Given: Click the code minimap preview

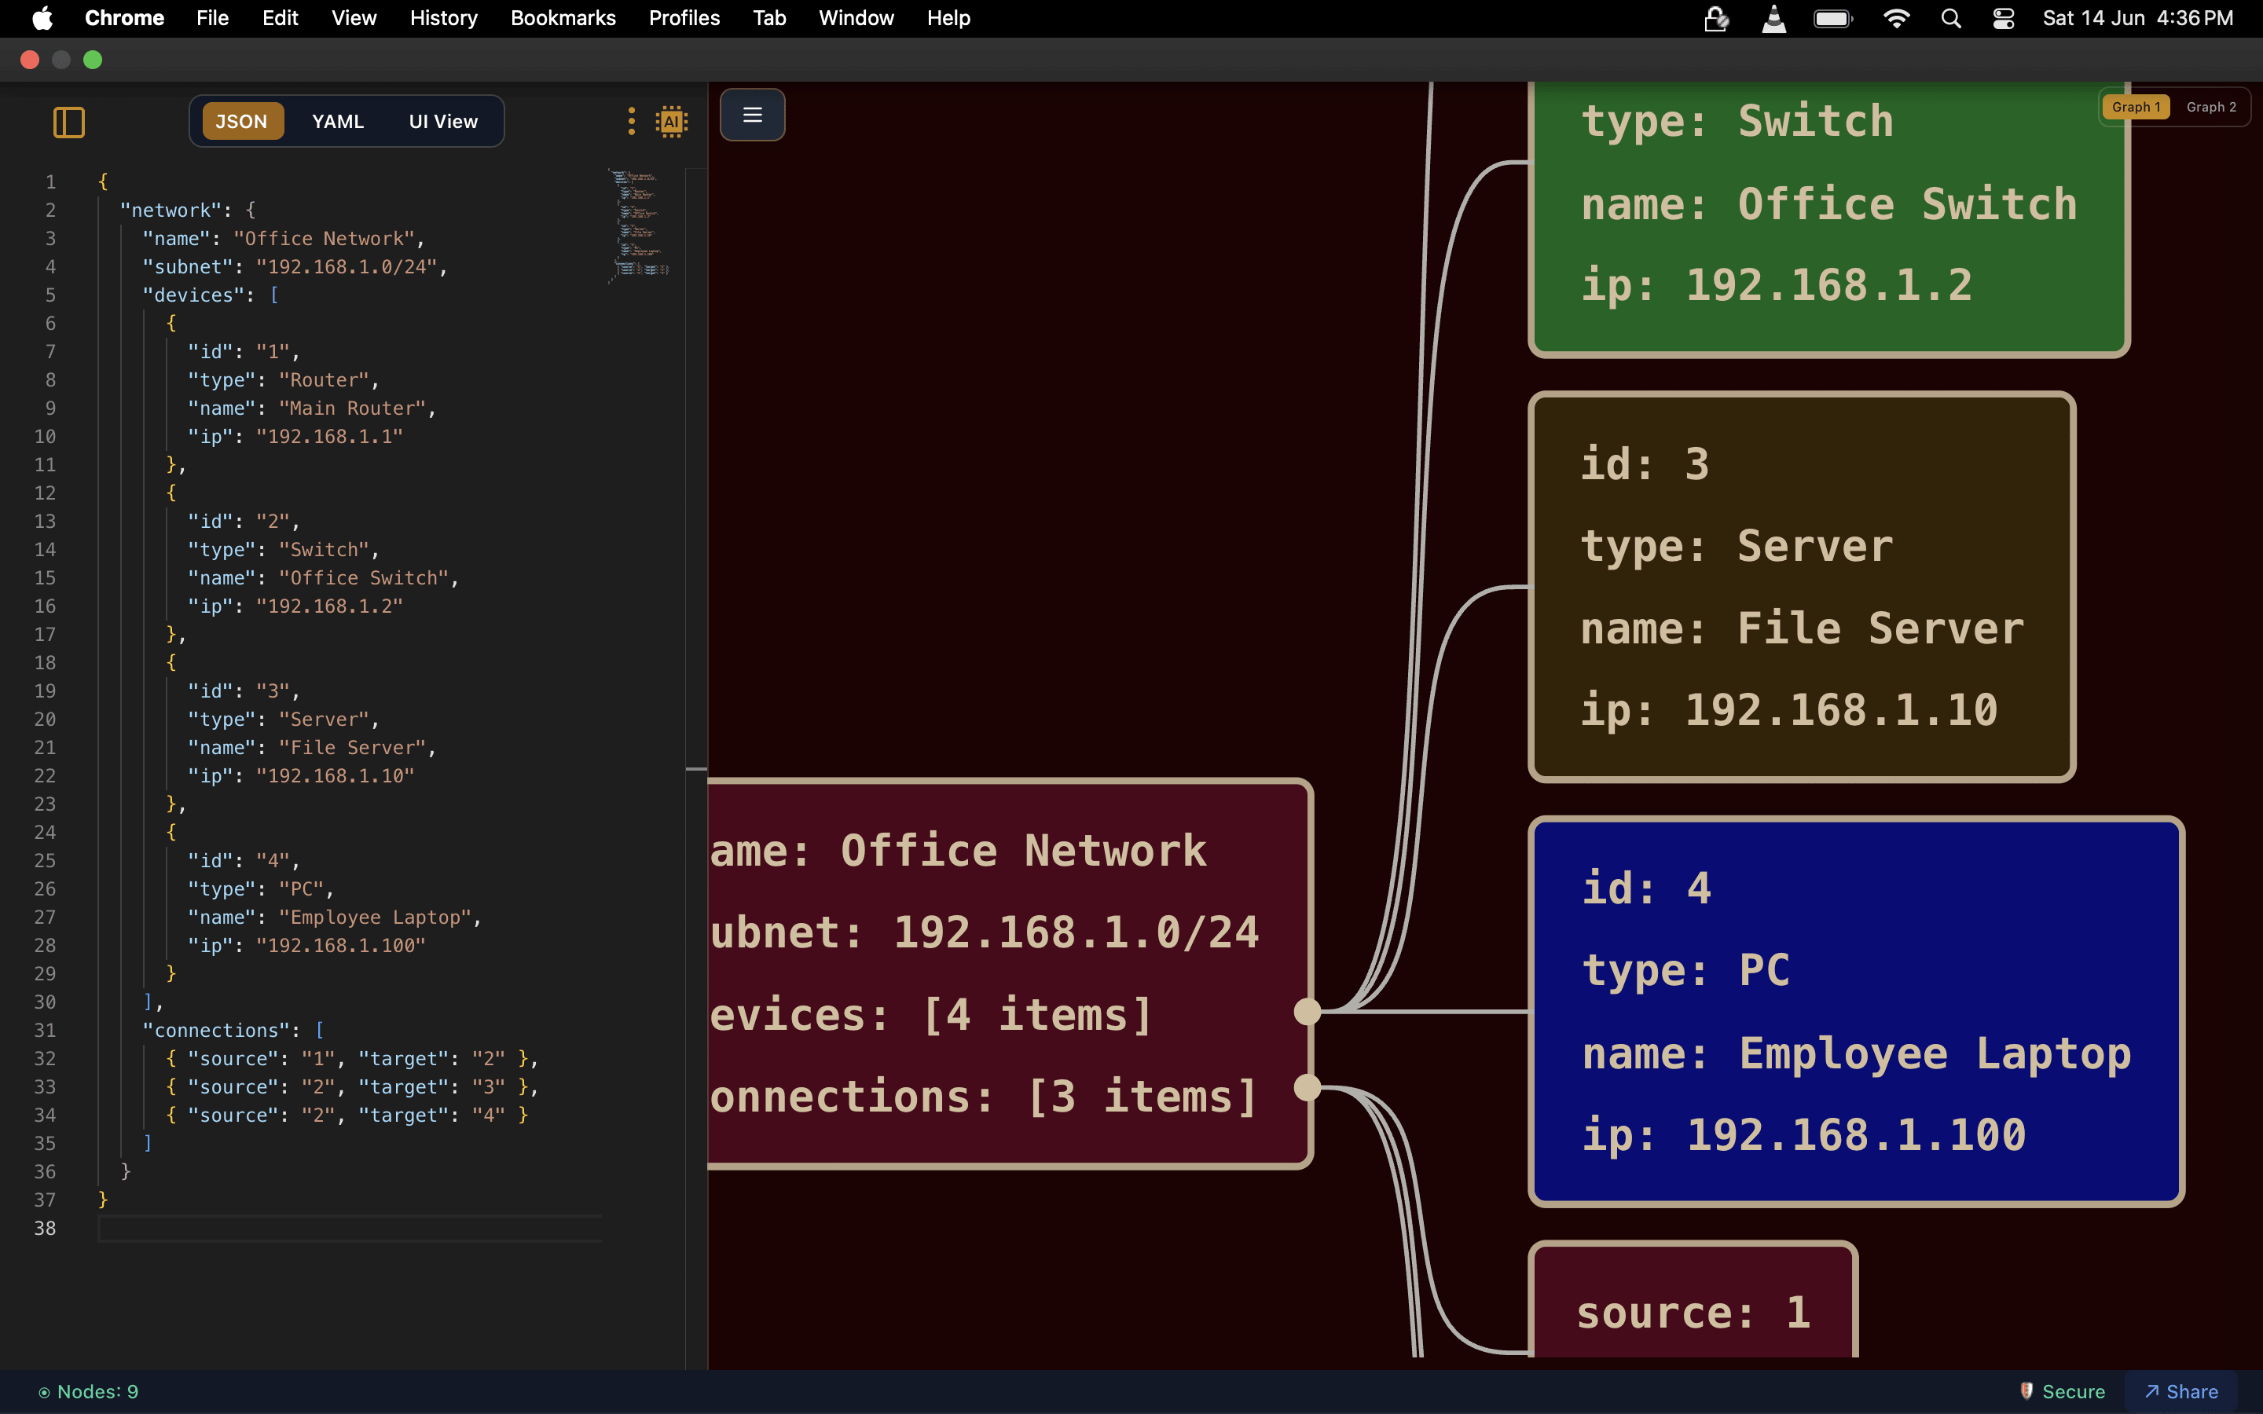Looking at the screenshot, I should click(639, 225).
